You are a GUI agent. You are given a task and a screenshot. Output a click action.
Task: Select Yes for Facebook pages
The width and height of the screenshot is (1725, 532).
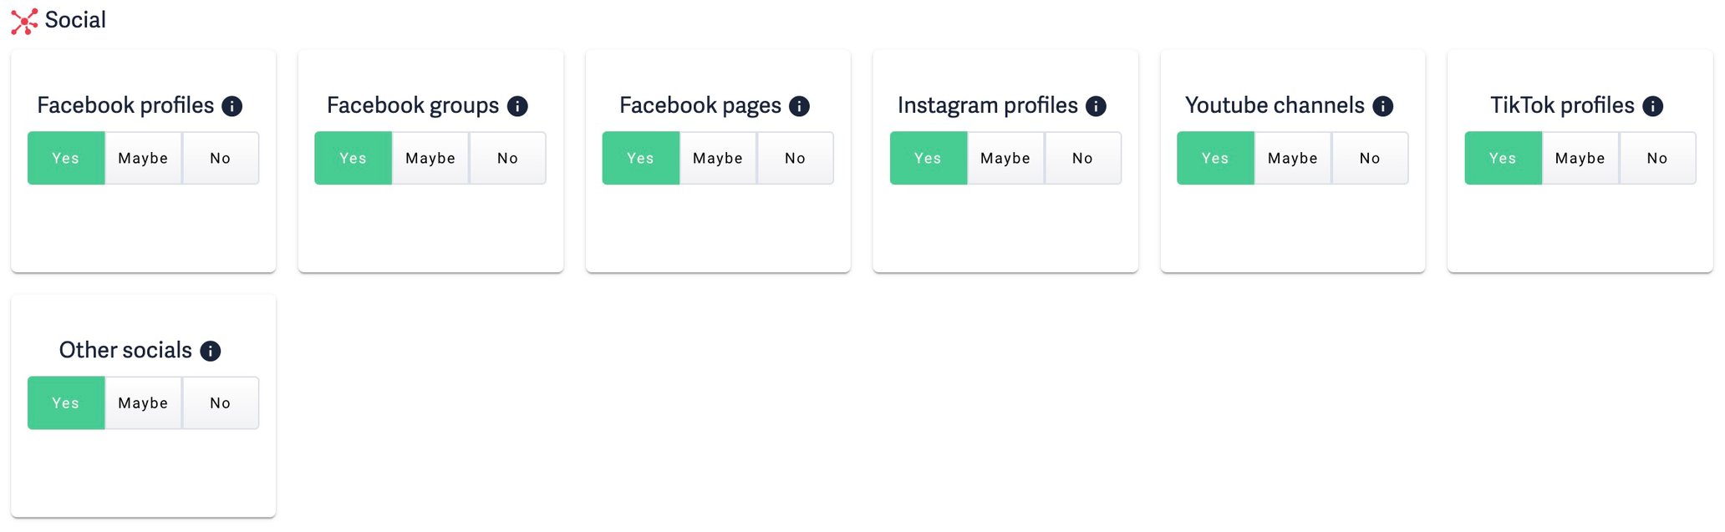[x=640, y=158]
